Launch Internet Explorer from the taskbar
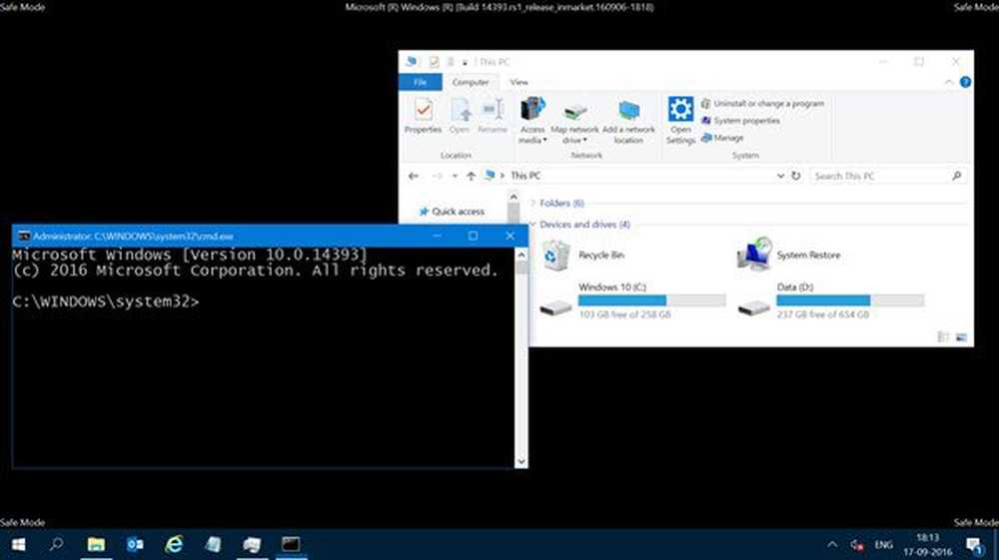 [x=174, y=545]
